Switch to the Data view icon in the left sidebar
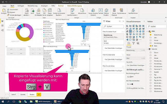Screen dimensions: 167x104 pyautogui.click(x=2, y=25)
